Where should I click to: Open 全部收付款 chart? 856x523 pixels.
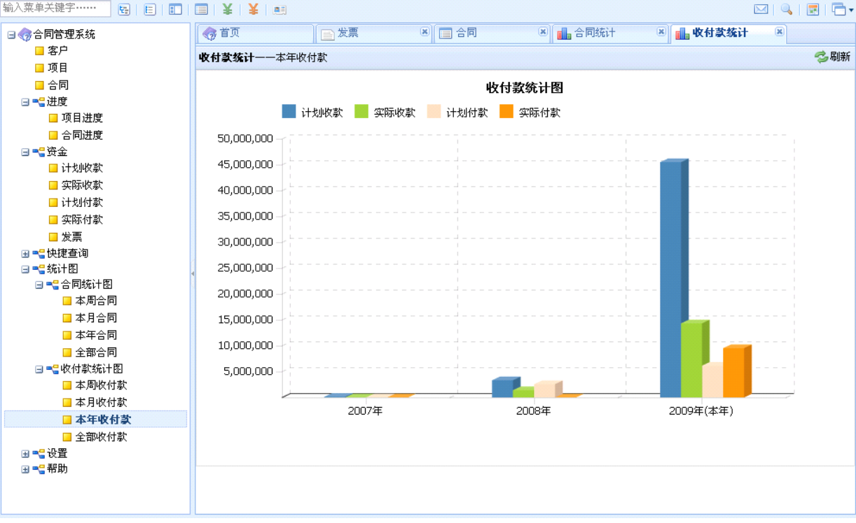tap(101, 437)
